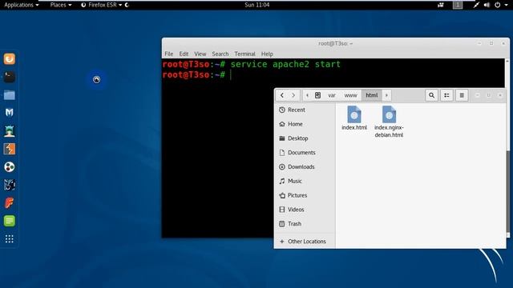Go to the www path segment
Image resolution: width=513 pixels, height=288 pixels.
click(x=350, y=95)
